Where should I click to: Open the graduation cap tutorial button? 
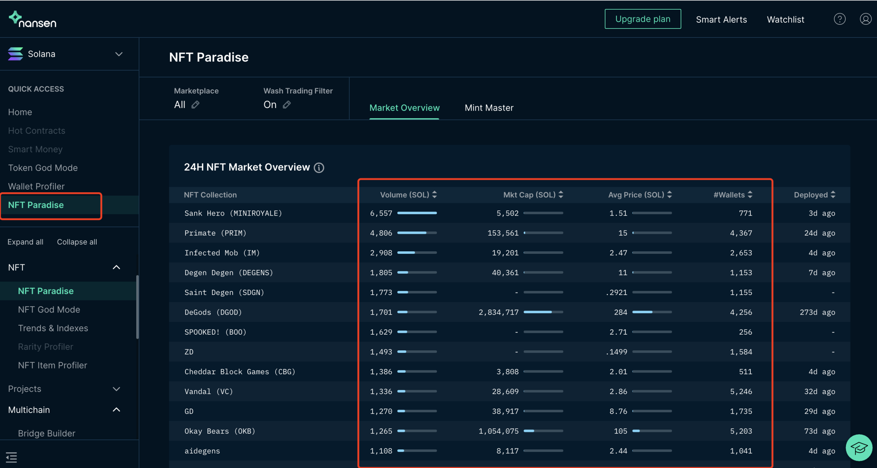coord(859,448)
